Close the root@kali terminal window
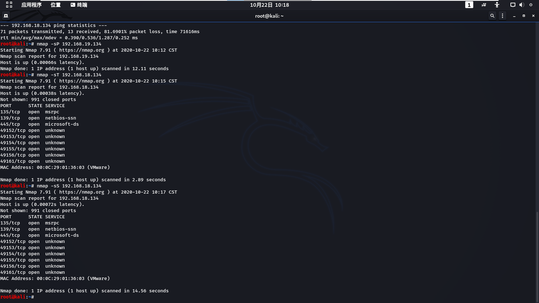 [x=533, y=16]
